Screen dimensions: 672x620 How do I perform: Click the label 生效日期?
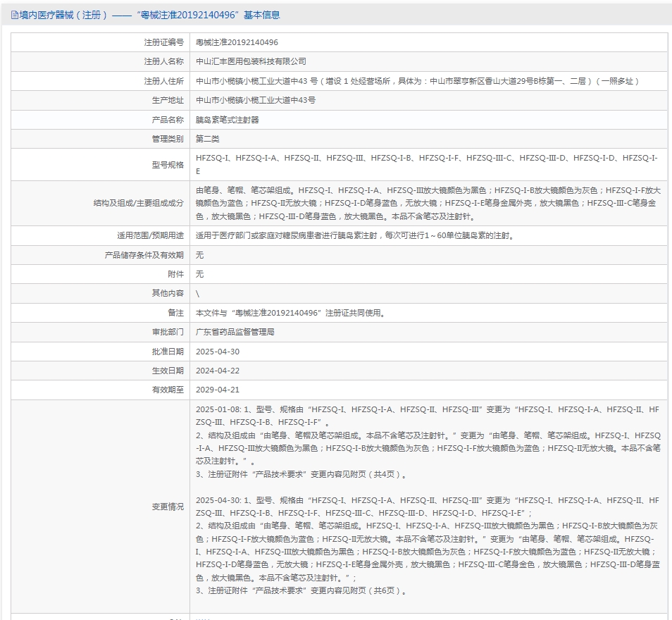coord(168,371)
